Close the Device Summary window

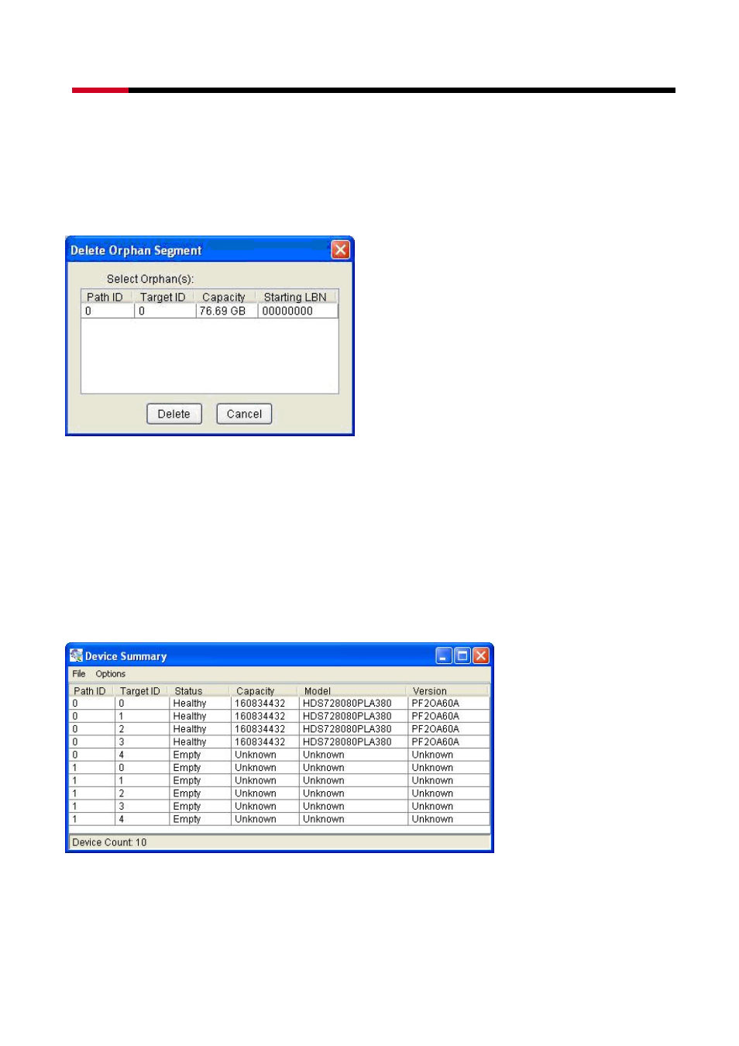pos(481,655)
